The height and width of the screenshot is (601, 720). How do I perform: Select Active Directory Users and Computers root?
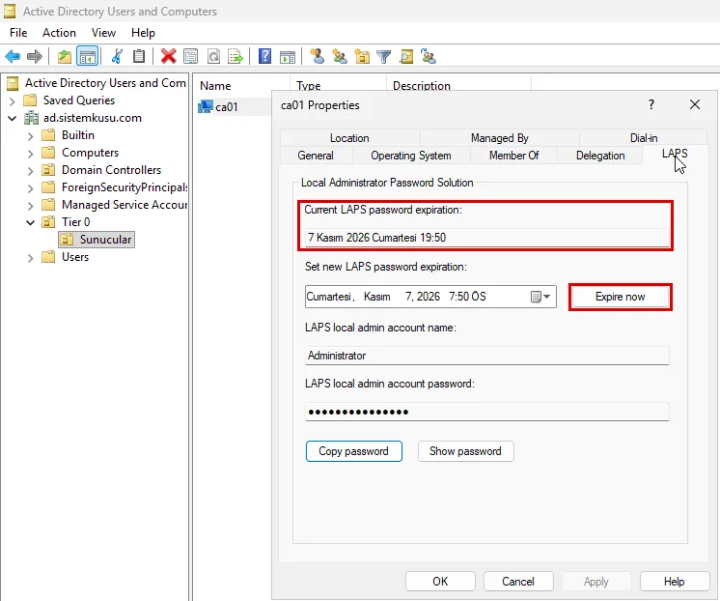tap(105, 83)
